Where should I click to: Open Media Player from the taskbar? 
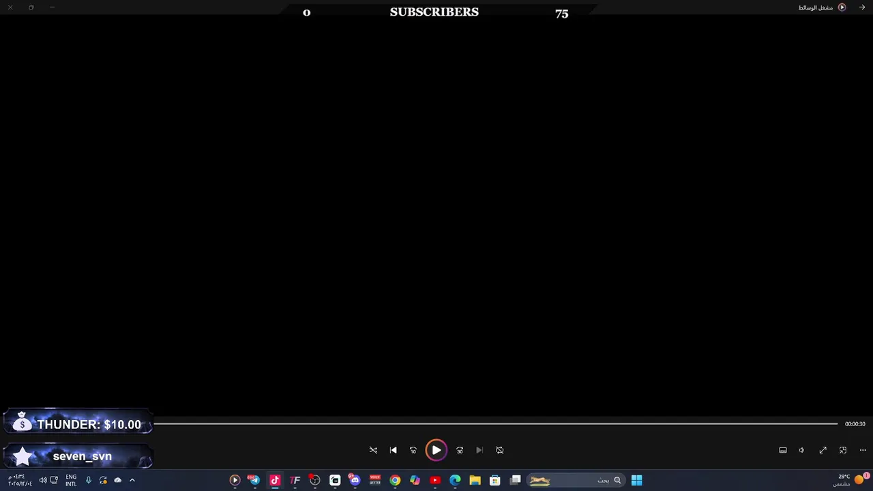(235, 480)
